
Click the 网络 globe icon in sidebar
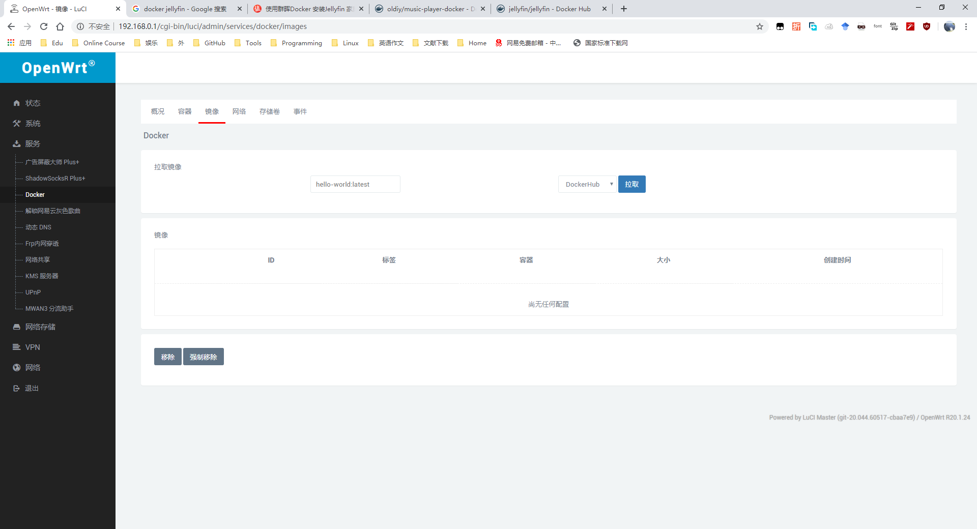[x=17, y=367]
